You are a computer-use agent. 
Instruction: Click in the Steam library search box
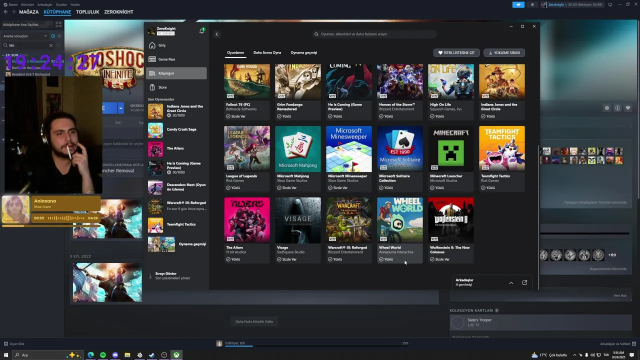click(27, 45)
